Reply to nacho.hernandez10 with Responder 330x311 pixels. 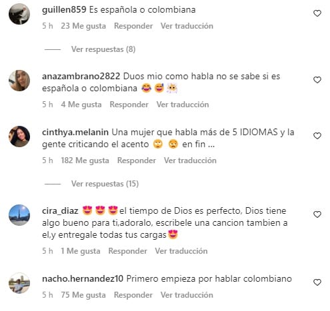coord(133,295)
